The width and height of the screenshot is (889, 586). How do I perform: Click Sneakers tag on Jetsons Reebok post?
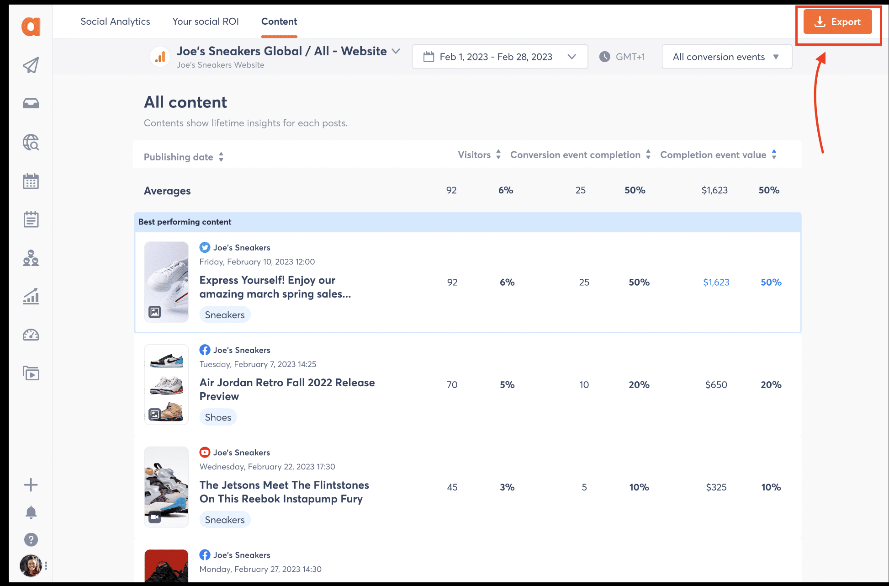(x=225, y=520)
